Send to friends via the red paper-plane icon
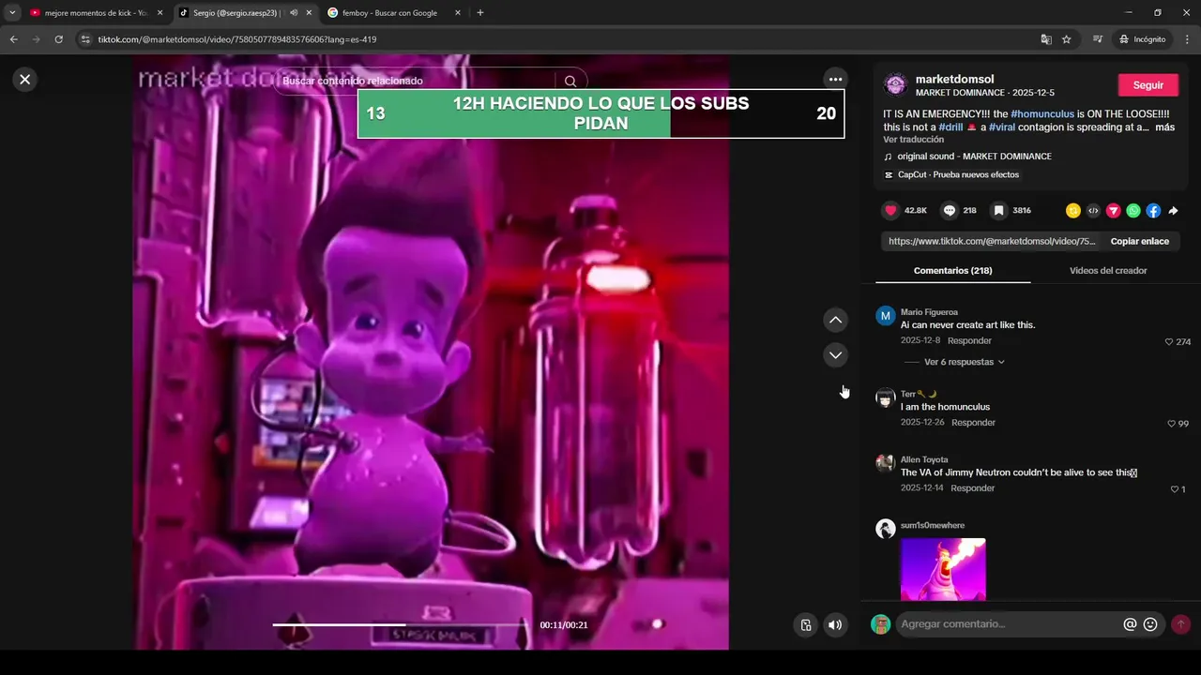 pyautogui.click(x=1114, y=211)
